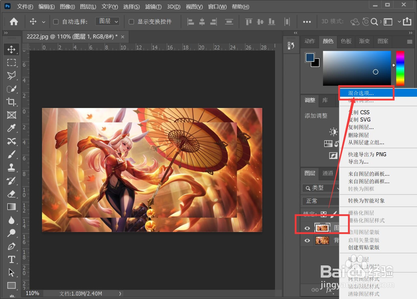Click the 图层 1 layer thumbnail
This screenshot has width=417, height=299.
(322, 228)
